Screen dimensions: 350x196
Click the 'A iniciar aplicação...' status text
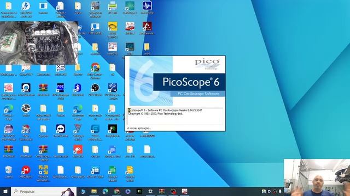[x=139, y=128]
